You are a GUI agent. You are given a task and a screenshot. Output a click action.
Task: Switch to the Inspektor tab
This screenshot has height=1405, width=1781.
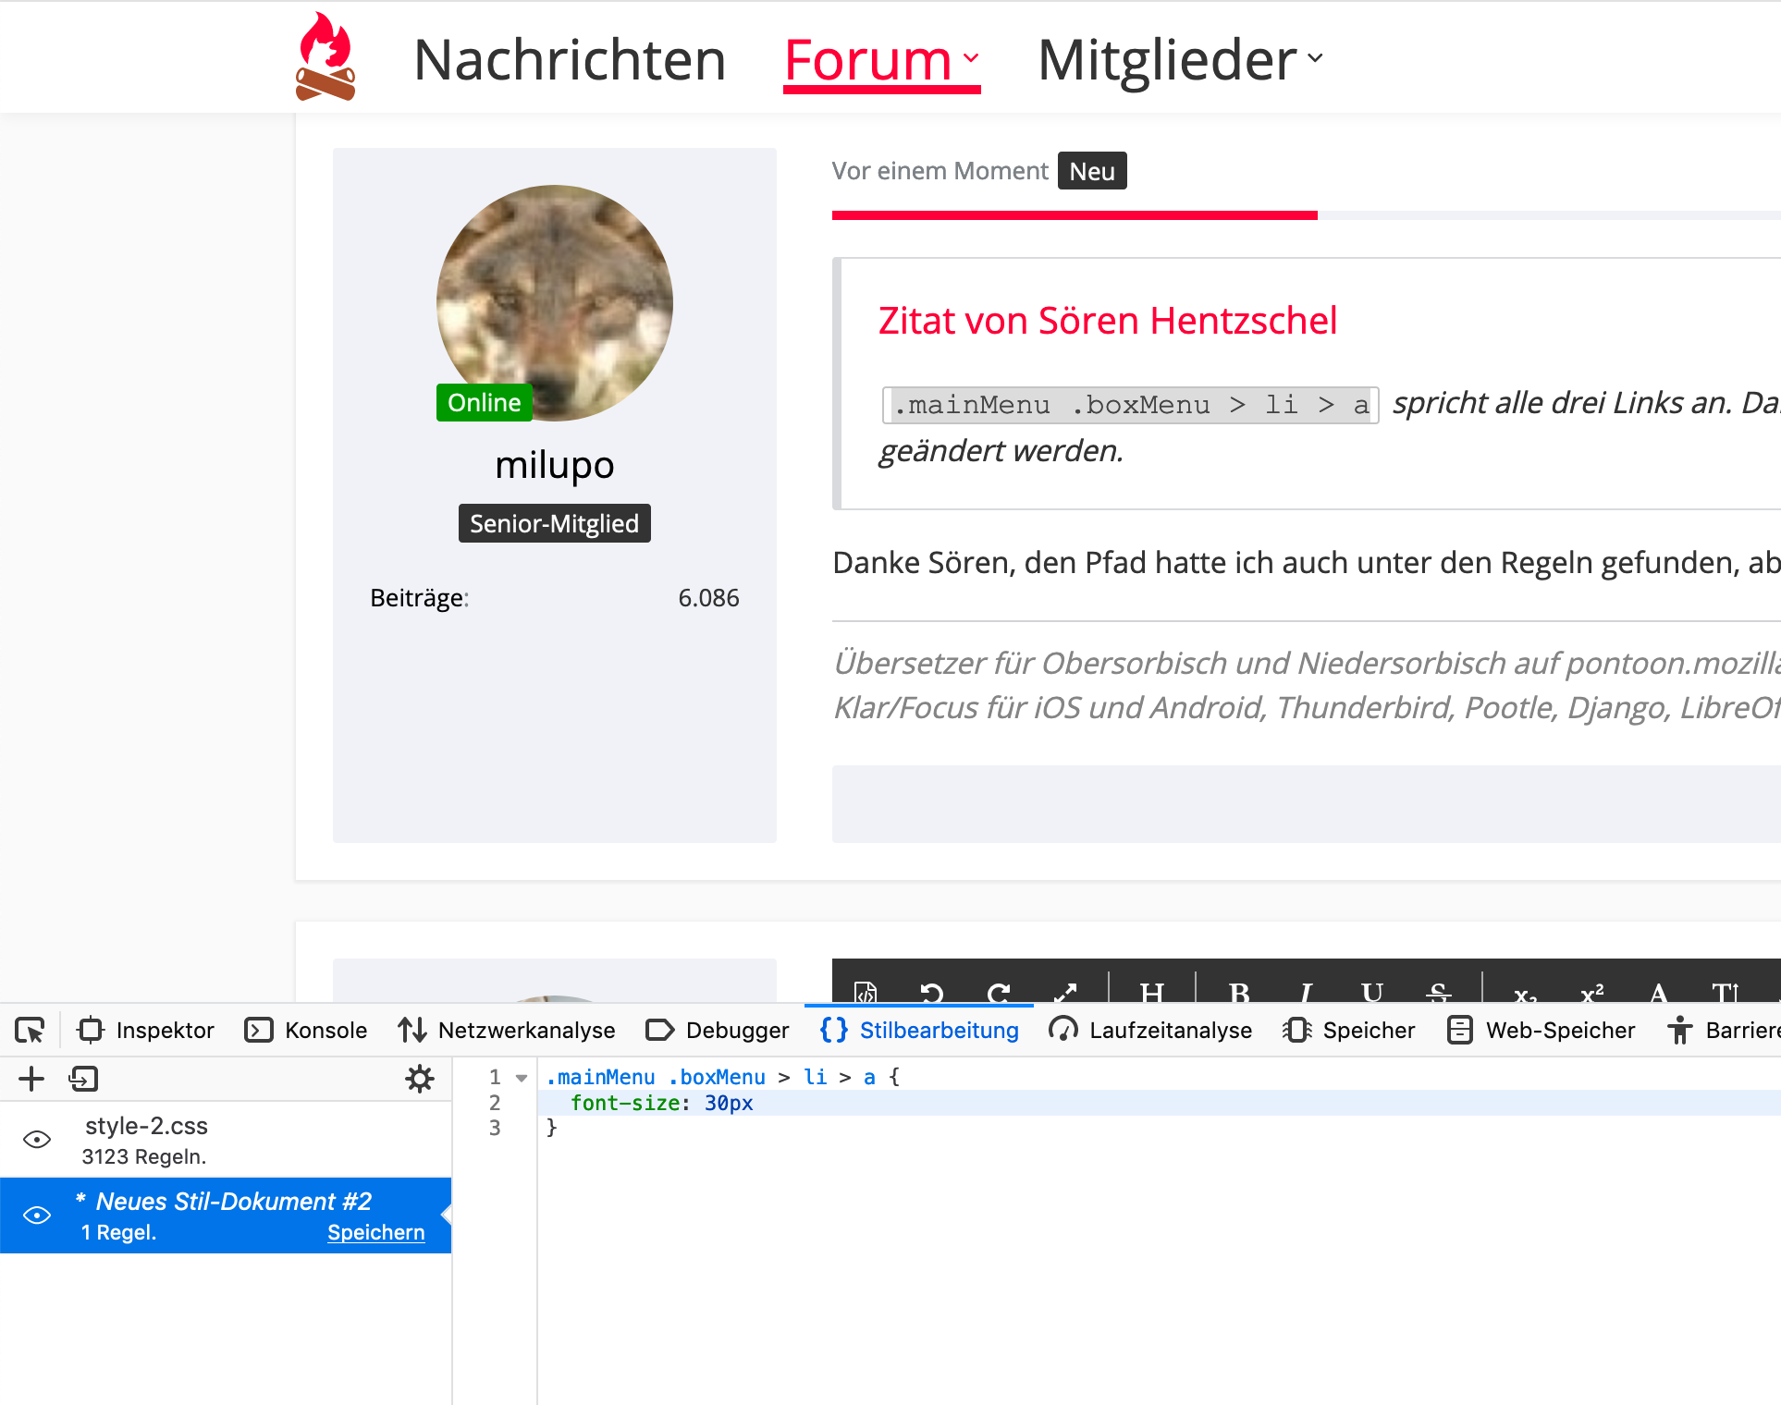[x=146, y=1030]
